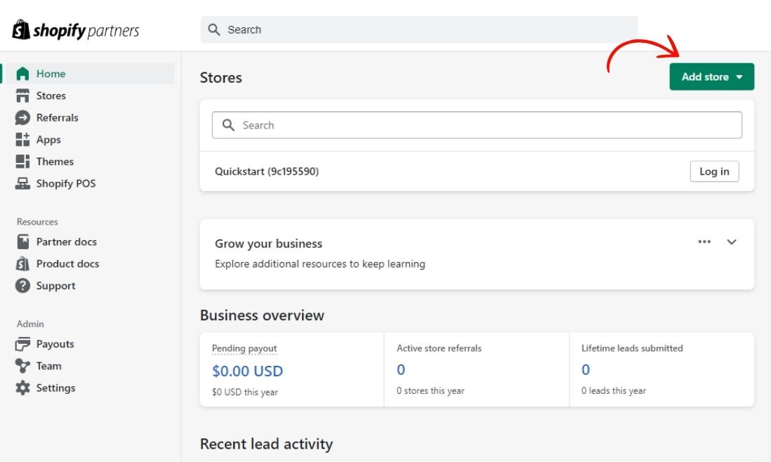The width and height of the screenshot is (771, 462).
Task: Go to Payouts admin page
Action: click(x=55, y=344)
